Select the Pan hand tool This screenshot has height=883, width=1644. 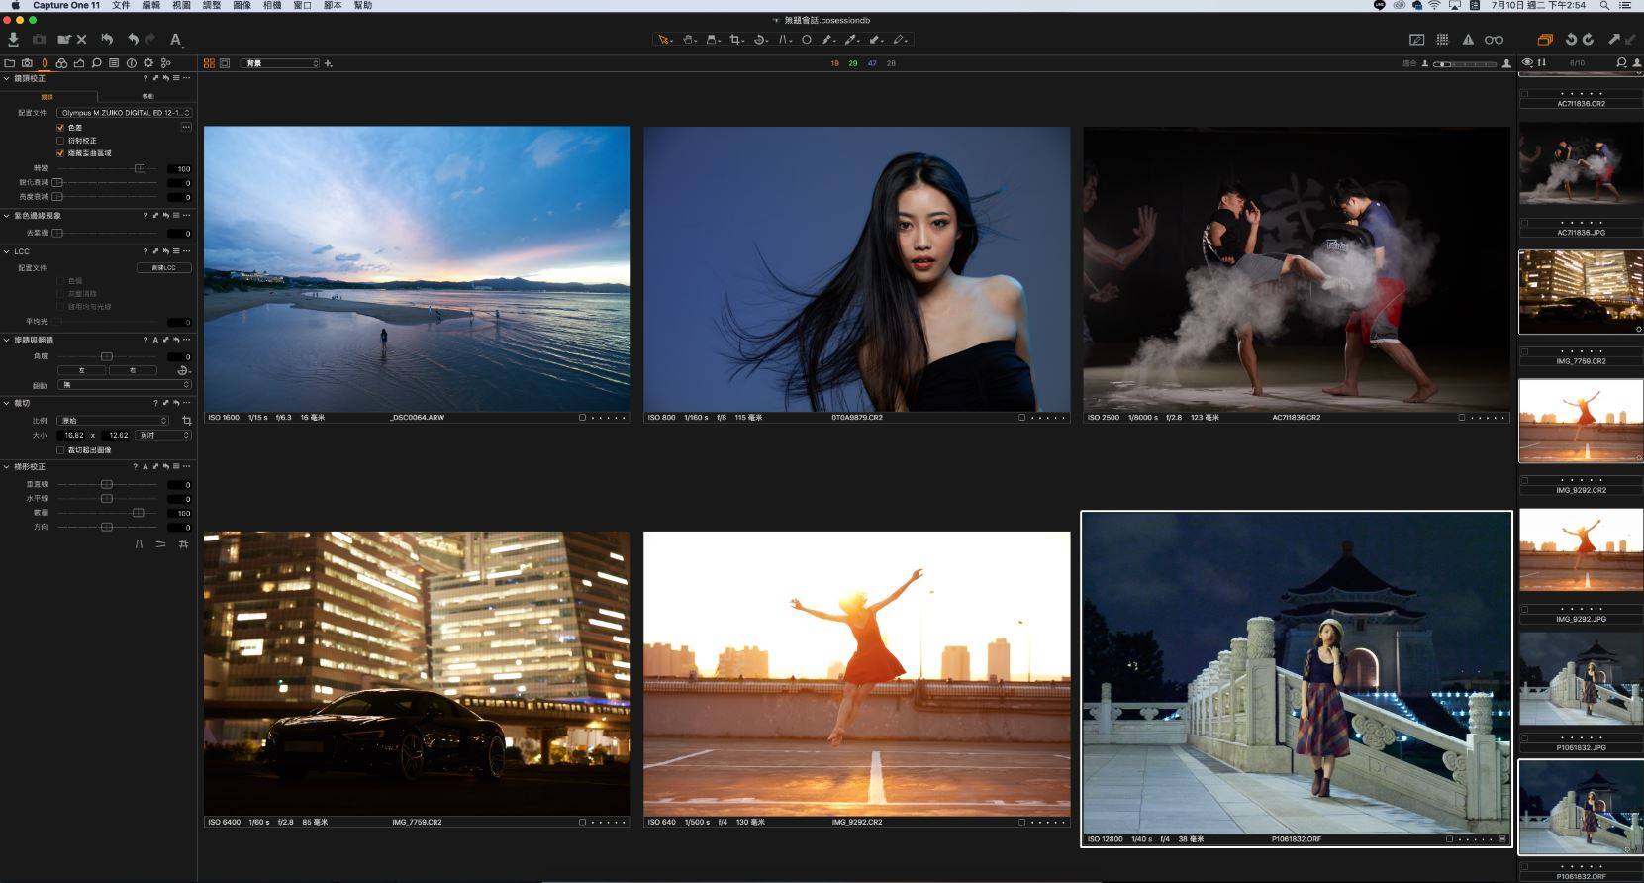tap(689, 40)
